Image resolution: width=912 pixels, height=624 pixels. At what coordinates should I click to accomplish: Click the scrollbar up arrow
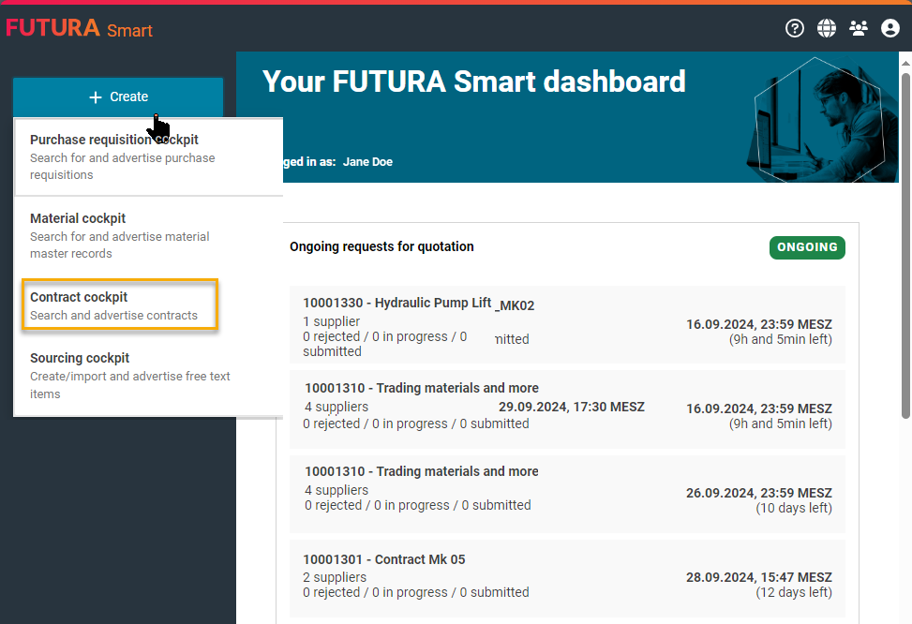905,64
